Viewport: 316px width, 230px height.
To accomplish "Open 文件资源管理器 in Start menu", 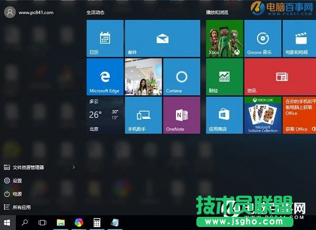I will [24, 167].
